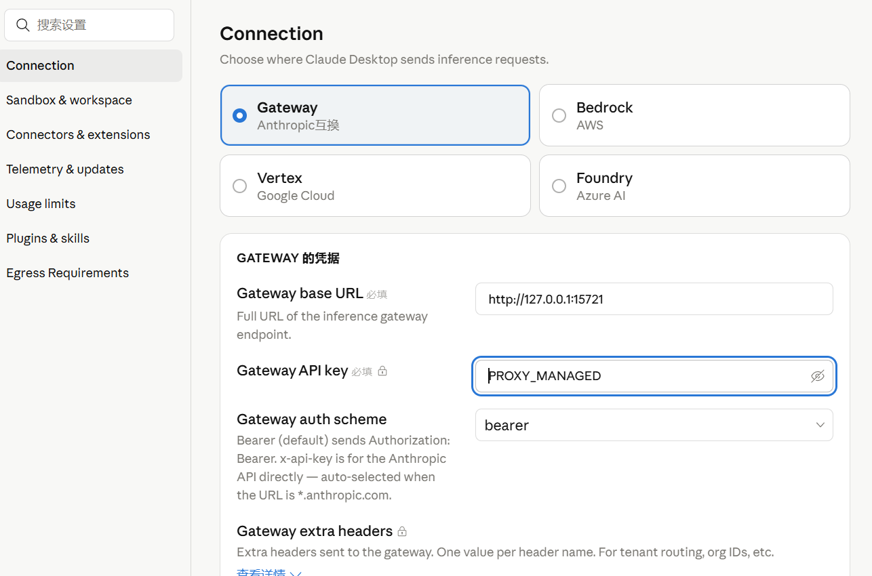Click the Gateway base URL input field
The height and width of the screenshot is (576, 872).
(x=654, y=299)
